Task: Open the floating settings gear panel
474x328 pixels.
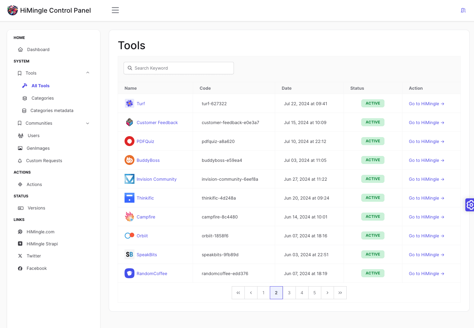Action: click(x=470, y=205)
